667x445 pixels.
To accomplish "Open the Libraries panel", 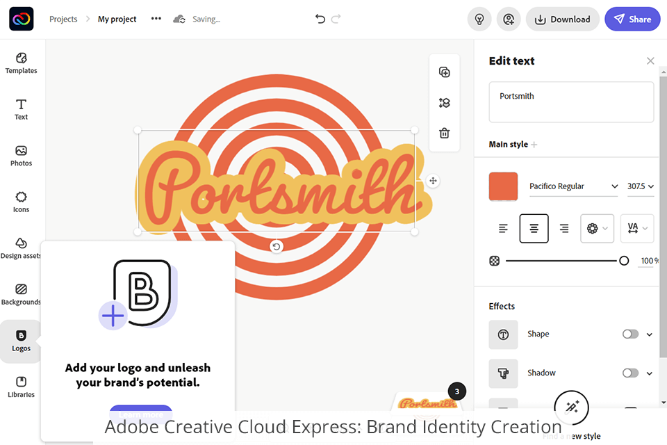I will point(22,387).
